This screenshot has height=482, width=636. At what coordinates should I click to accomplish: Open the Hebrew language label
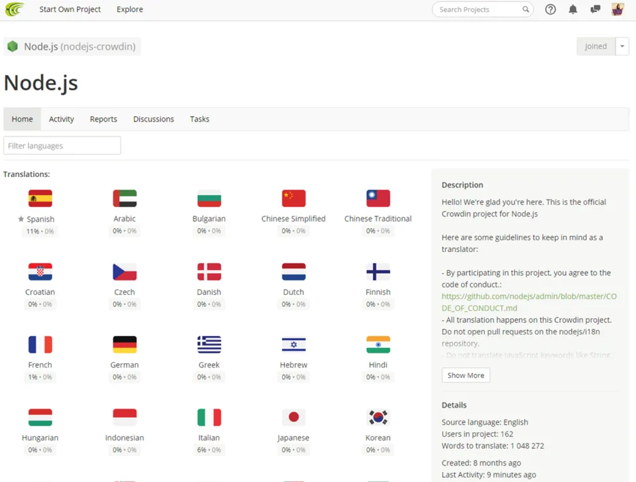(x=293, y=365)
